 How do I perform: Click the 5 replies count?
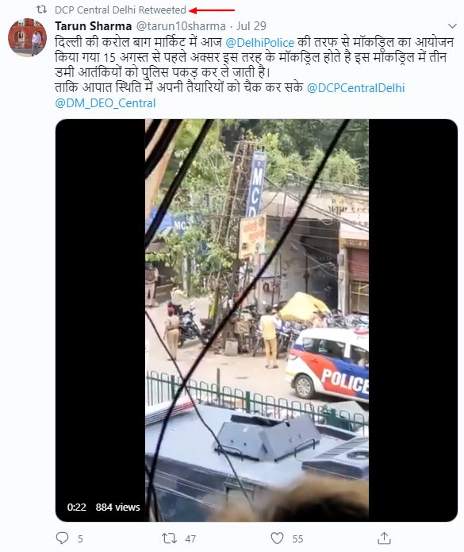80,538
